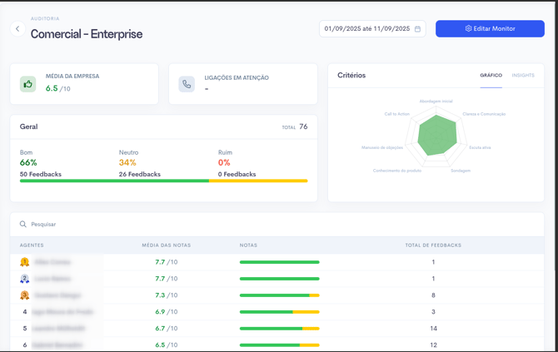Image resolution: width=558 pixels, height=352 pixels.
Task: Sort by the Total de Feedbacks column header
Action: click(x=432, y=245)
